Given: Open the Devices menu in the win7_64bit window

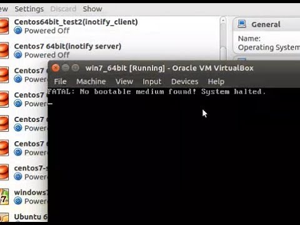Looking at the screenshot, I should click(185, 81).
